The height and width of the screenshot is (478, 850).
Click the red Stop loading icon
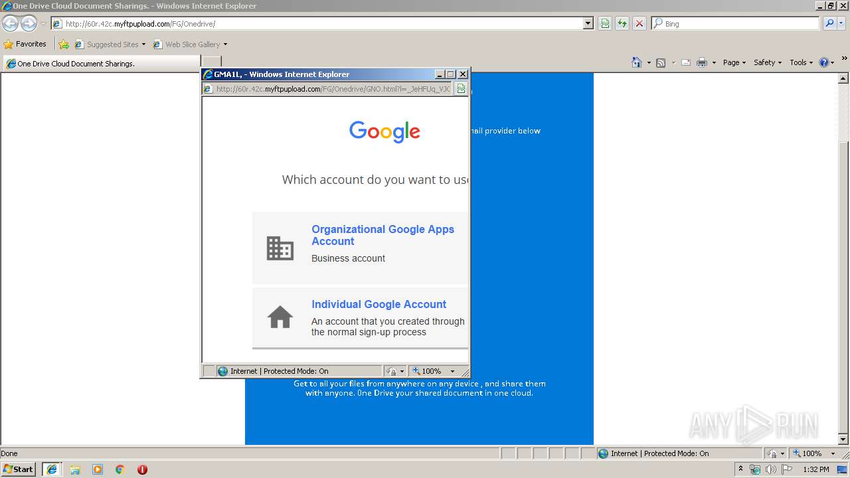[639, 23]
